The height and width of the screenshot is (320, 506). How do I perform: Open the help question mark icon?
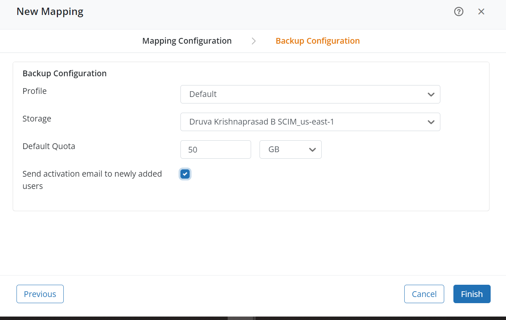point(459,11)
